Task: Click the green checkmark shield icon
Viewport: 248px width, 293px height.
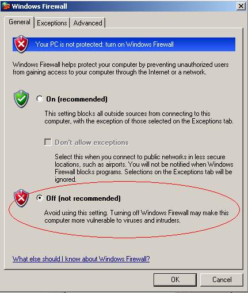Action: tap(21, 99)
